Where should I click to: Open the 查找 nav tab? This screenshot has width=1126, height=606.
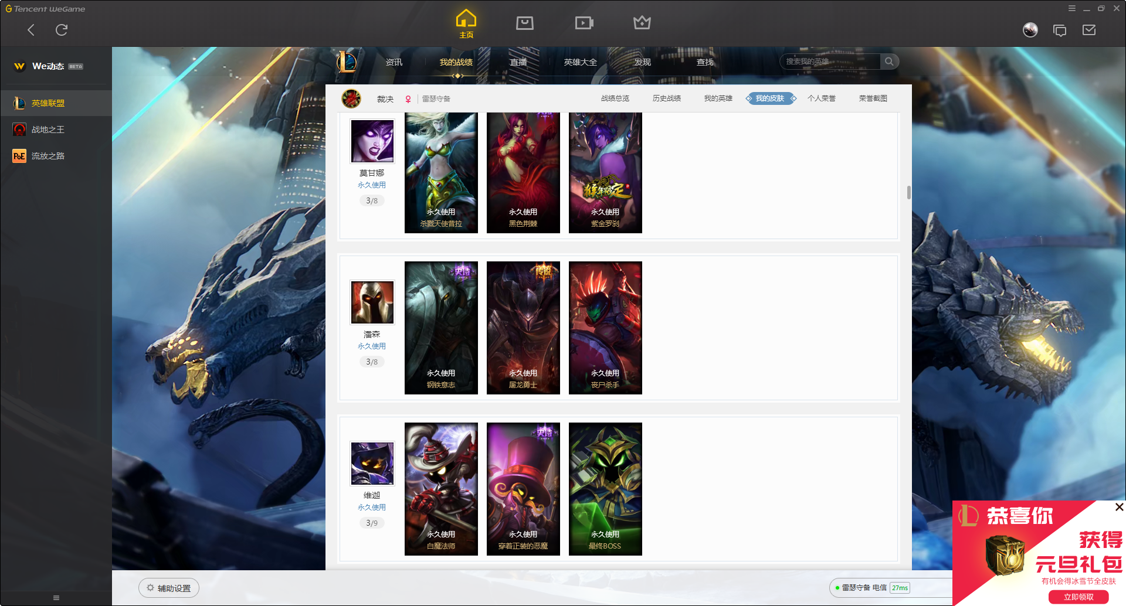705,62
